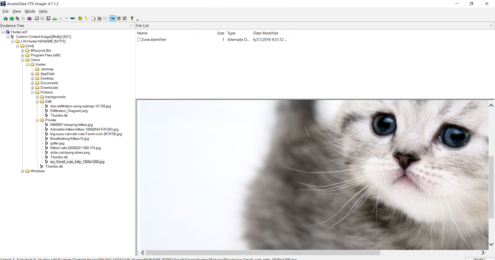Collapse the Users folder

[x=23, y=60]
